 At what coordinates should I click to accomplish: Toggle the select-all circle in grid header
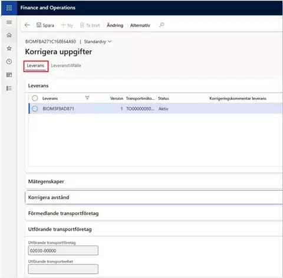(35, 98)
